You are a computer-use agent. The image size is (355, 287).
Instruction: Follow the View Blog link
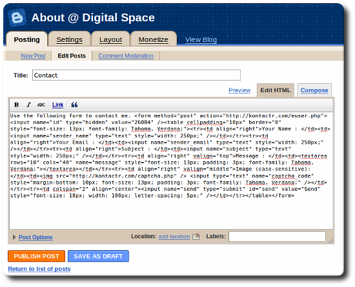point(201,39)
